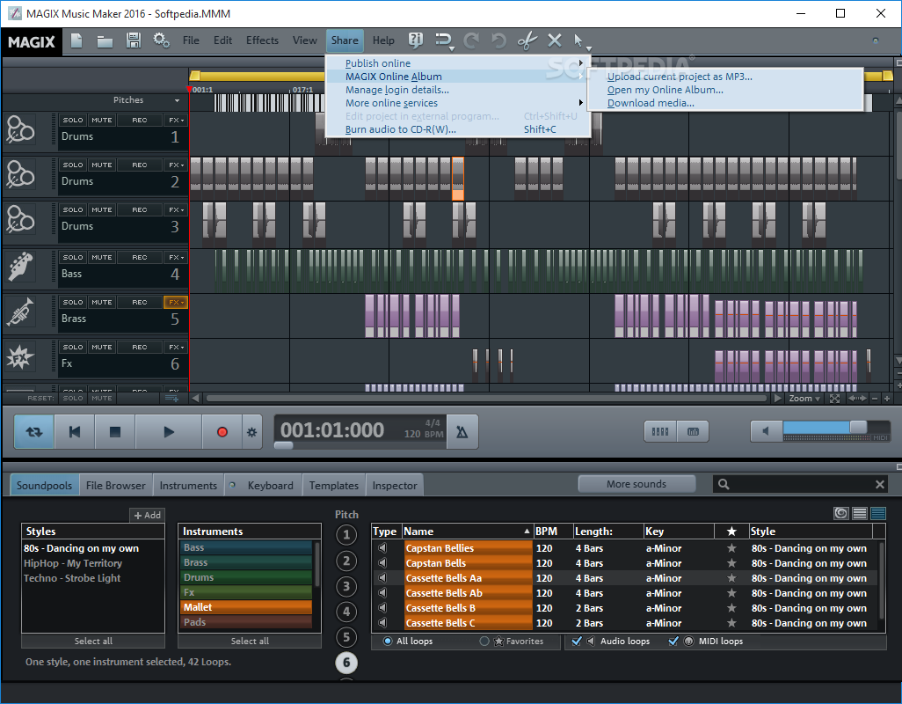
Task: Toggle the metronome icon
Action: pos(462,432)
